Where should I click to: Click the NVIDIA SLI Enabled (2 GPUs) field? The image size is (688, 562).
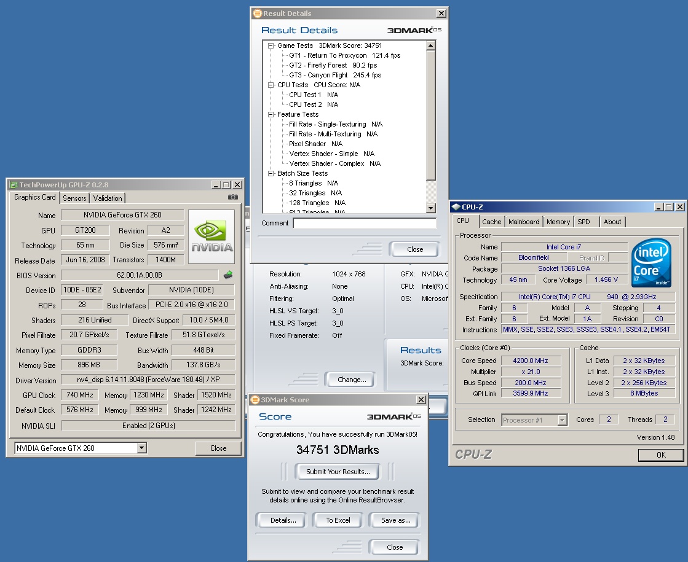[148, 426]
